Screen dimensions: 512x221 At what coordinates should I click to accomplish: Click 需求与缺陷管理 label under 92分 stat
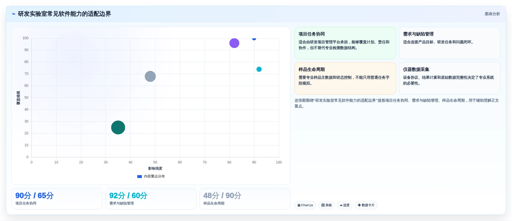click(122, 204)
